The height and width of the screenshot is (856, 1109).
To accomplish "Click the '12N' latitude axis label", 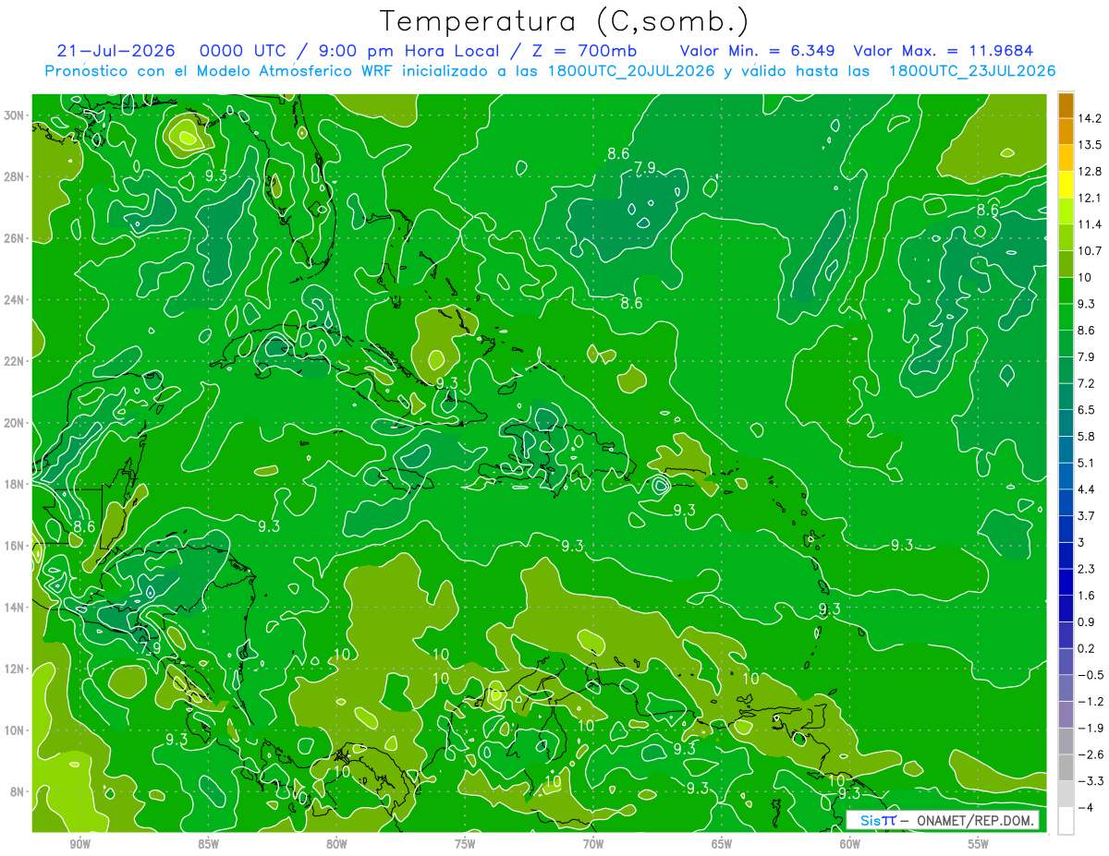I will (x=16, y=669).
